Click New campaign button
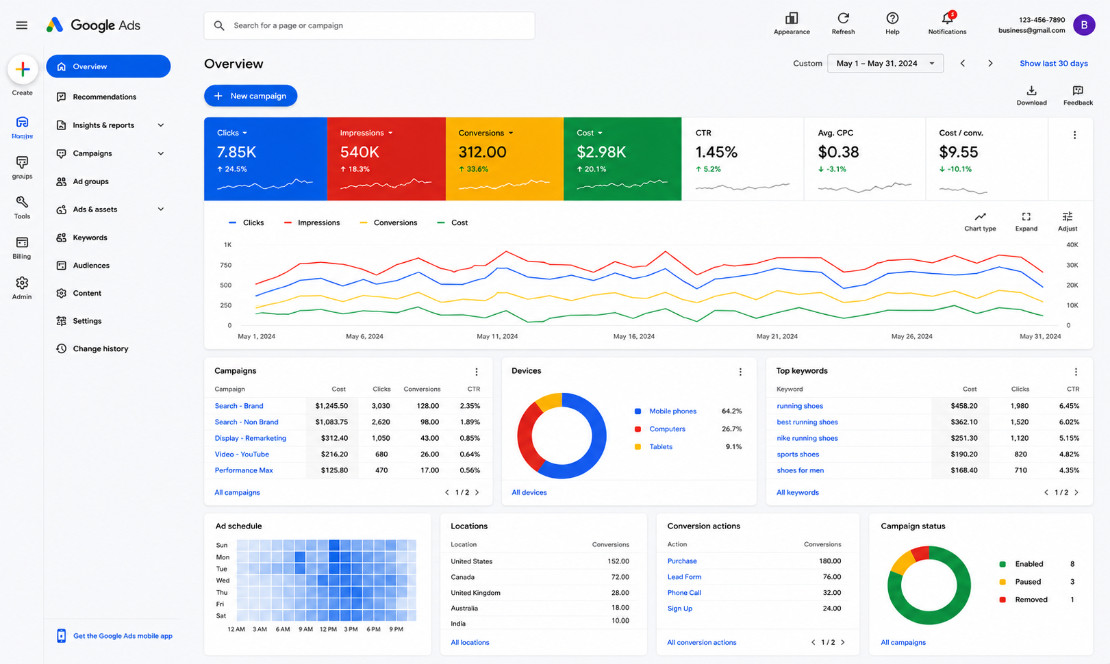This screenshot has height=664, width=1110. (251, 96)
